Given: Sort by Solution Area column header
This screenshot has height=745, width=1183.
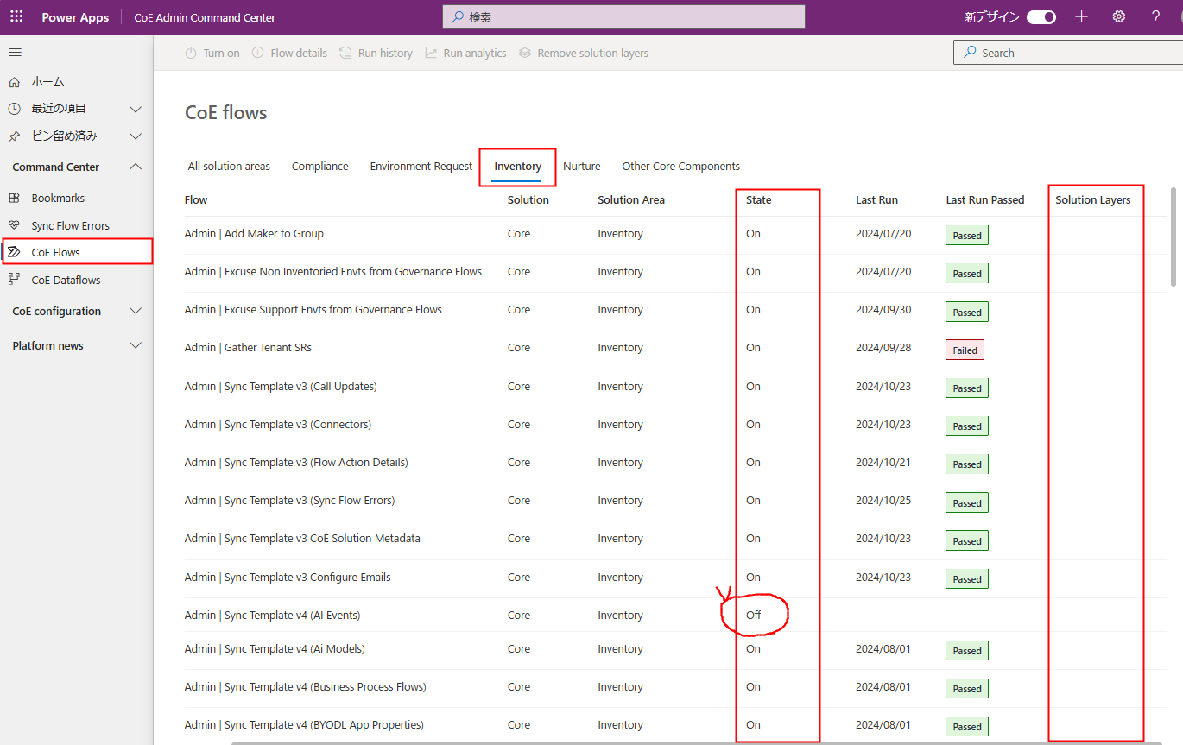Looking at the screenshot, I should pyautogui.click(x=631, y=199).
